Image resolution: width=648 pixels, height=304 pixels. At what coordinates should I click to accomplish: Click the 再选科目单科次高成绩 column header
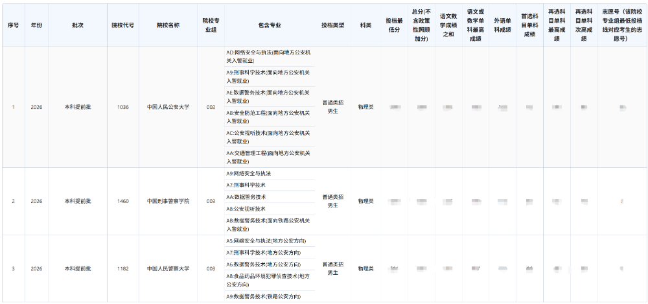584,25
